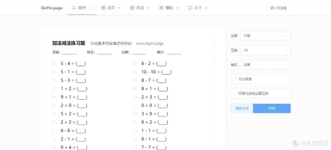The width and height of the screenshot is (331, 150).
Task: Enable the 显示答案 checkbox
Action: pos(235,79)
